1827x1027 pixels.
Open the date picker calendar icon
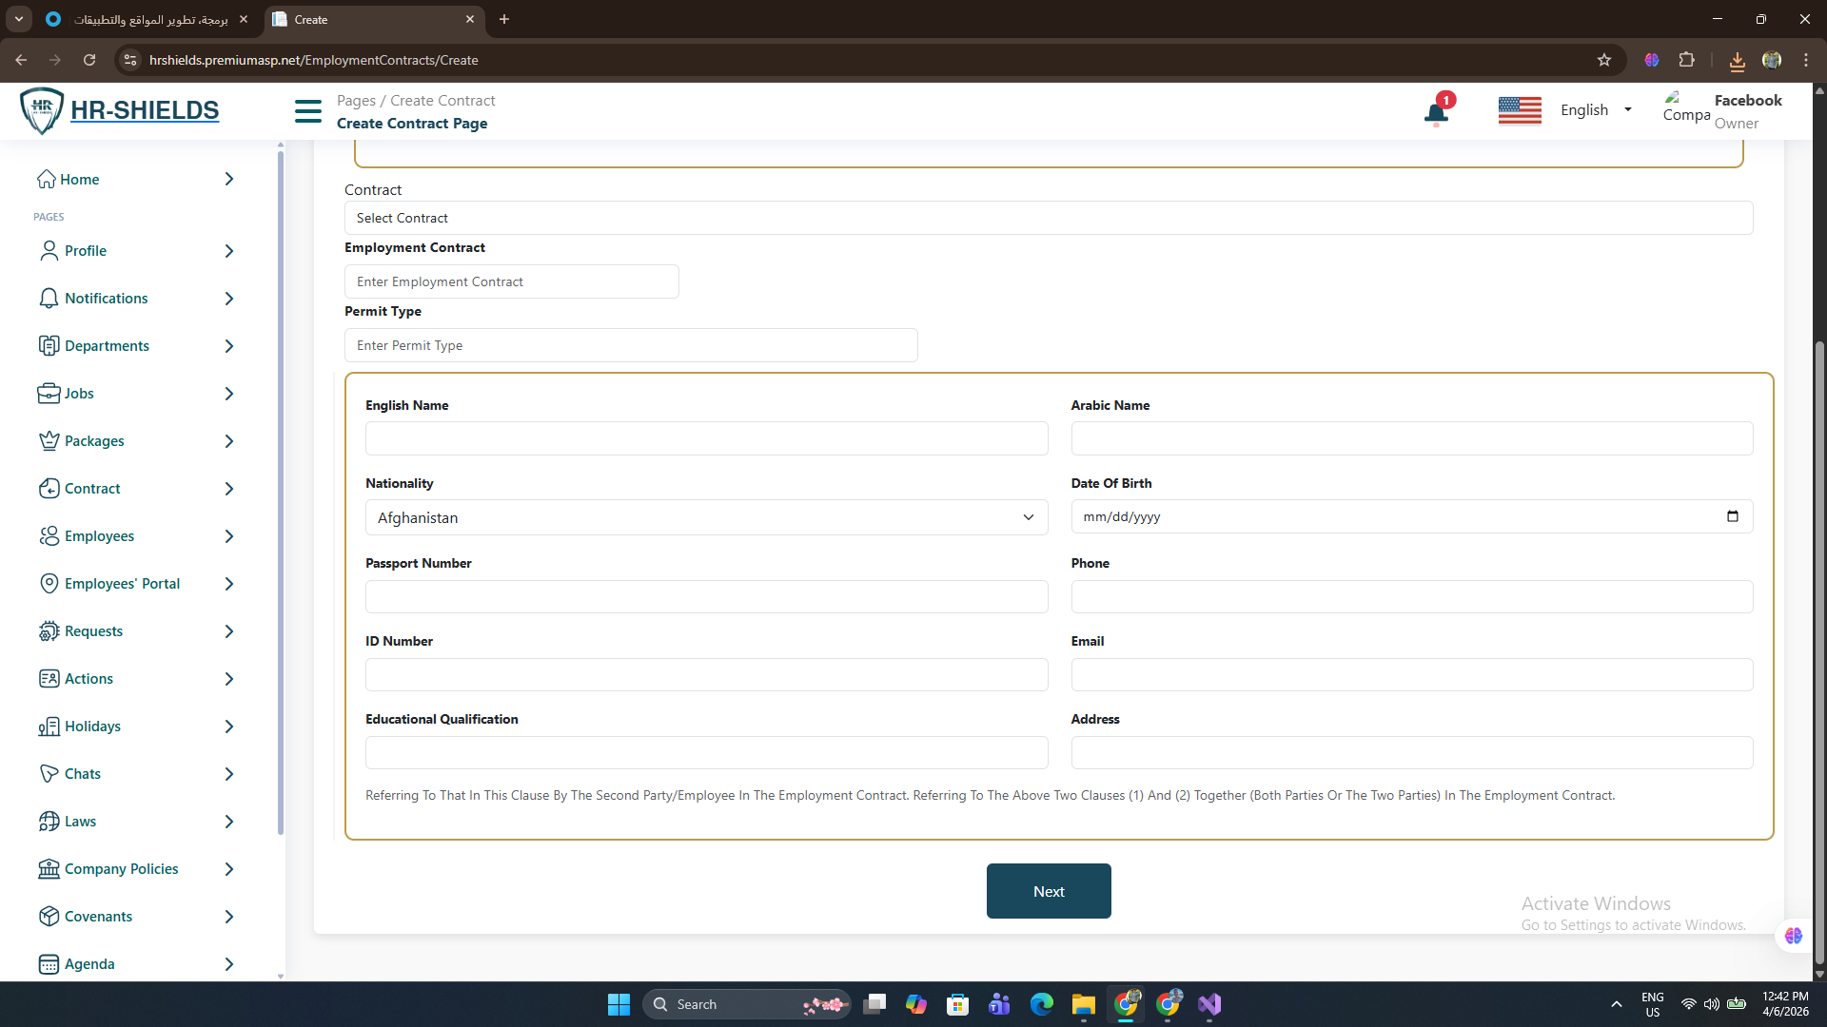pyautogui.click(x=1732, y=516)
